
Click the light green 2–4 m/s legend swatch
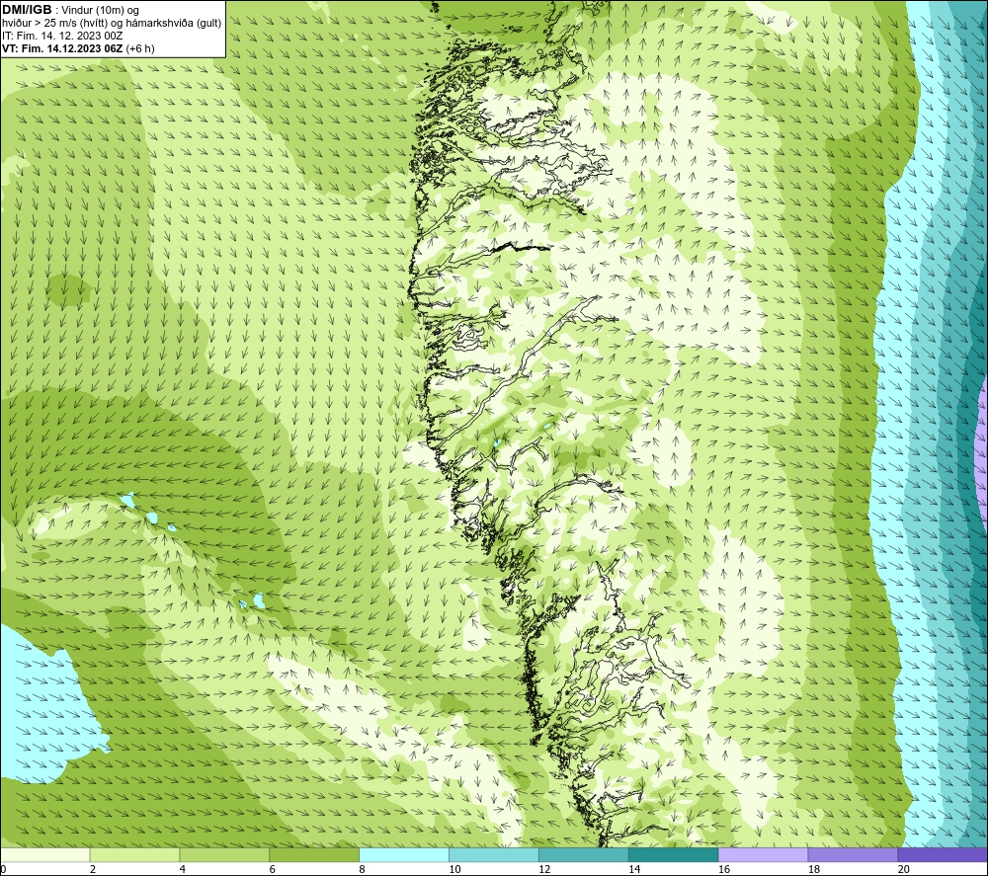pos(134,854)
